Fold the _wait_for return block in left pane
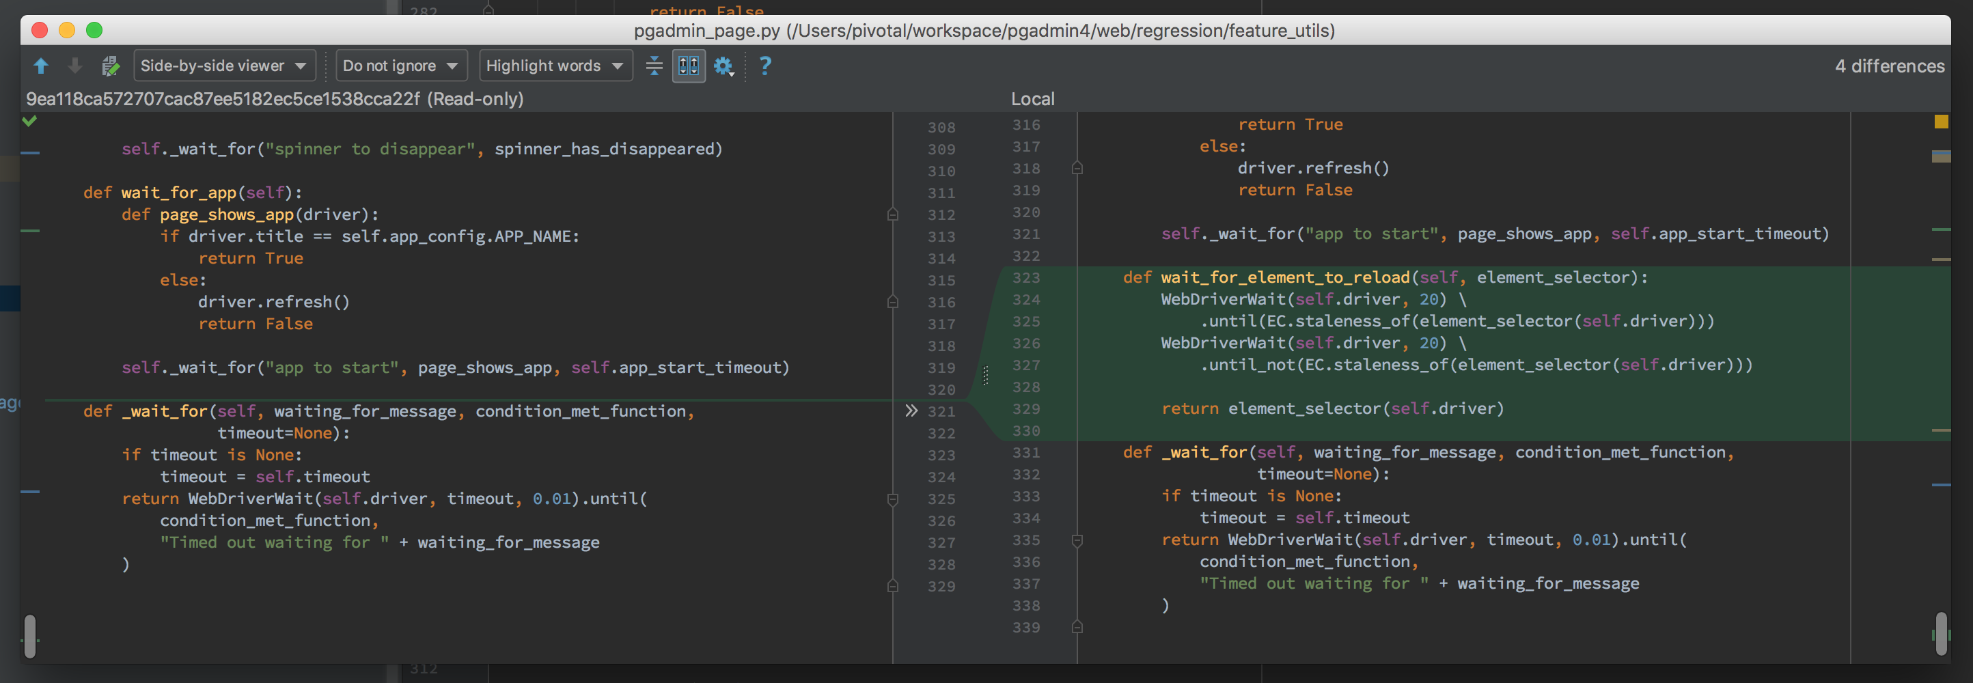Viewport: 1973px width, 683px height. (x=892, y=499)
